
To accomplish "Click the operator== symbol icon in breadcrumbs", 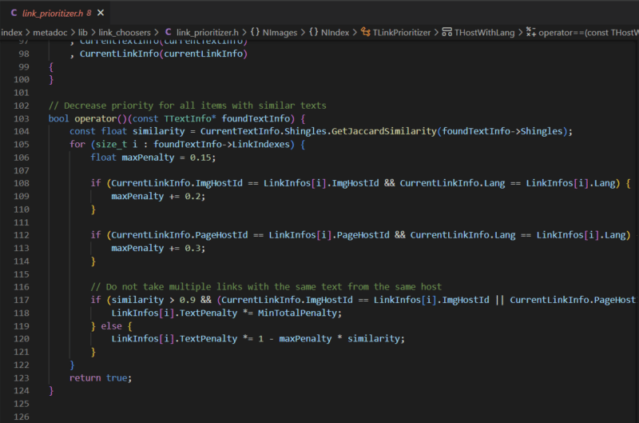I will pos(530,32).
